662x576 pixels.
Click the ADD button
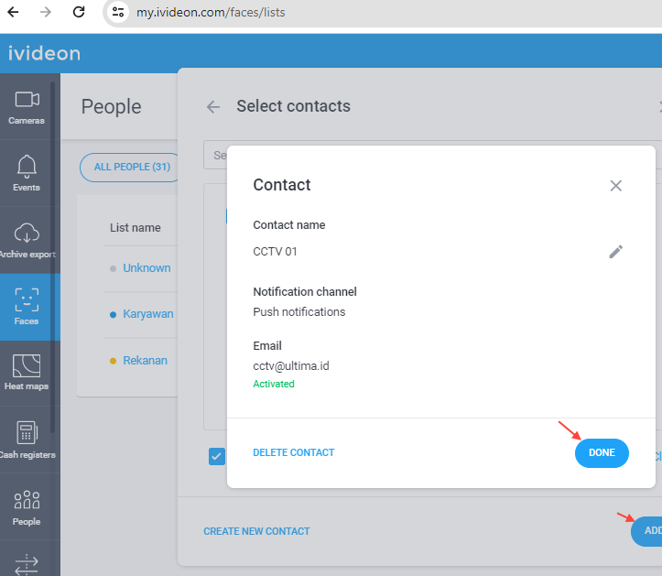click(646, 531)
